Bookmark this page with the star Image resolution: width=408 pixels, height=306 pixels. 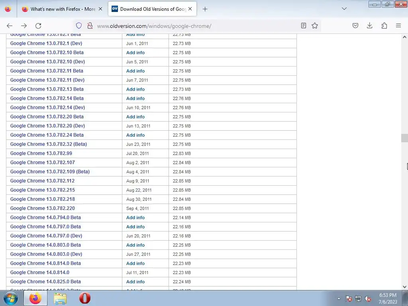point(315,25)
